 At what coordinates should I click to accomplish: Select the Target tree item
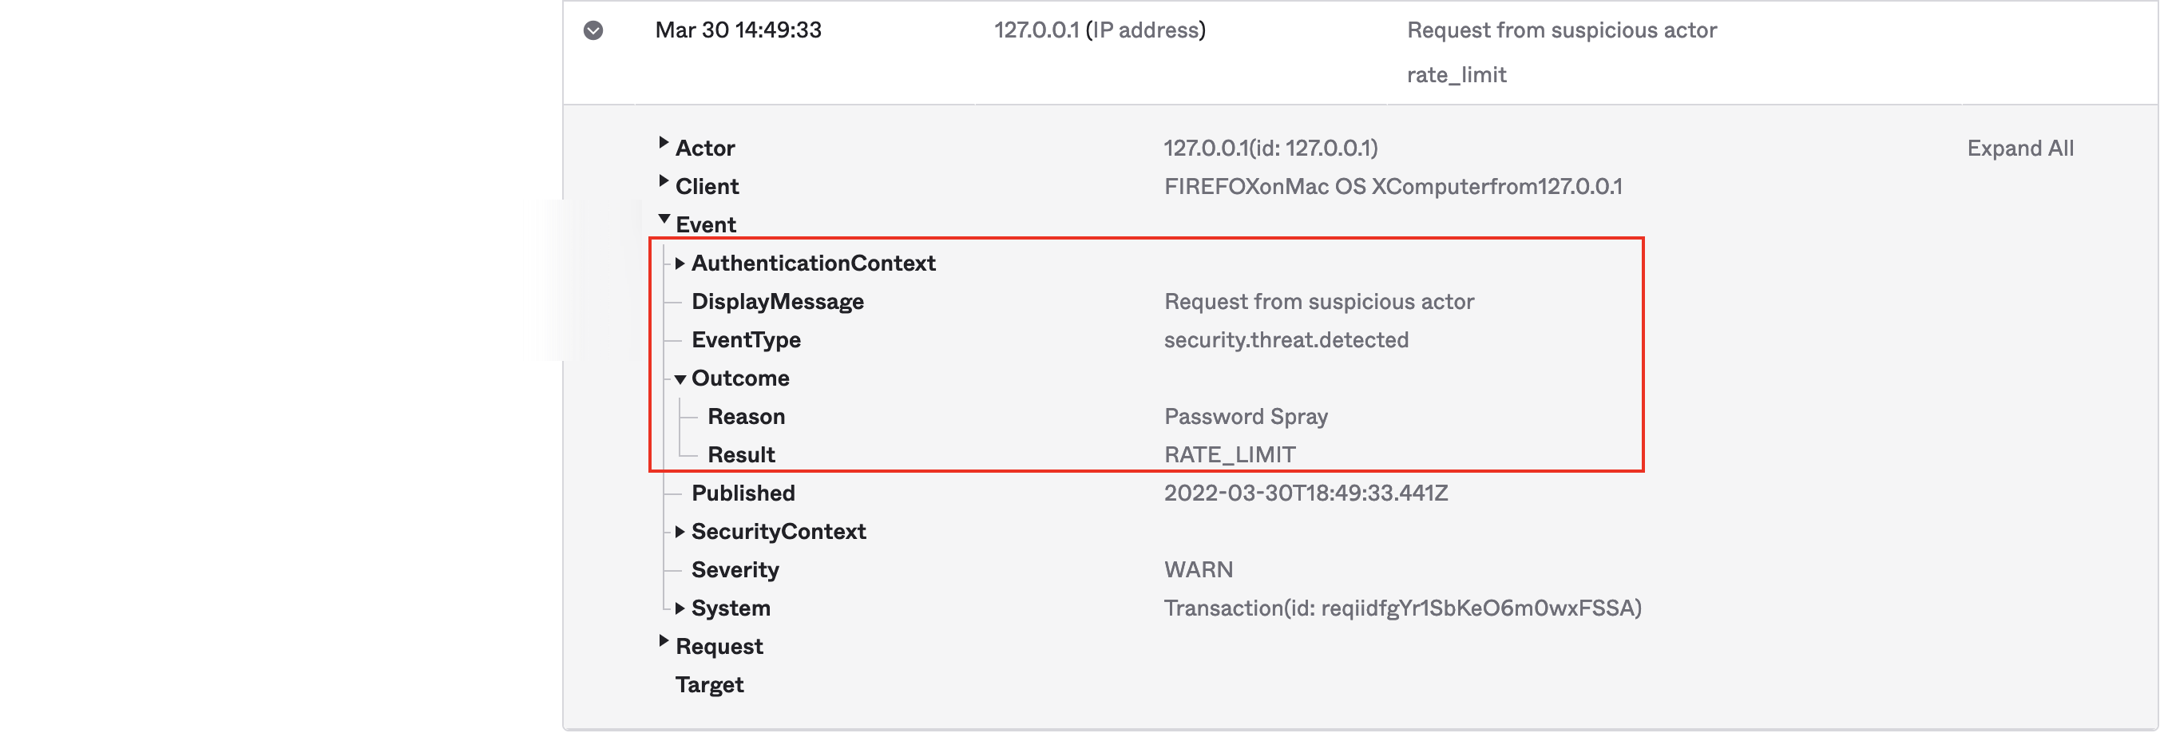[709, 685]
